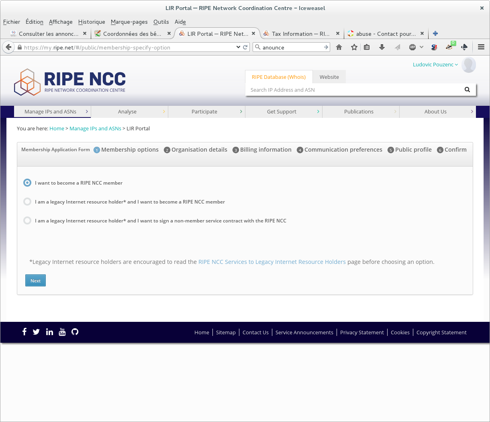Expand the 'About Us' navigation menu
The width and height of the screenshot is (490, 422).
coord(438,112)
